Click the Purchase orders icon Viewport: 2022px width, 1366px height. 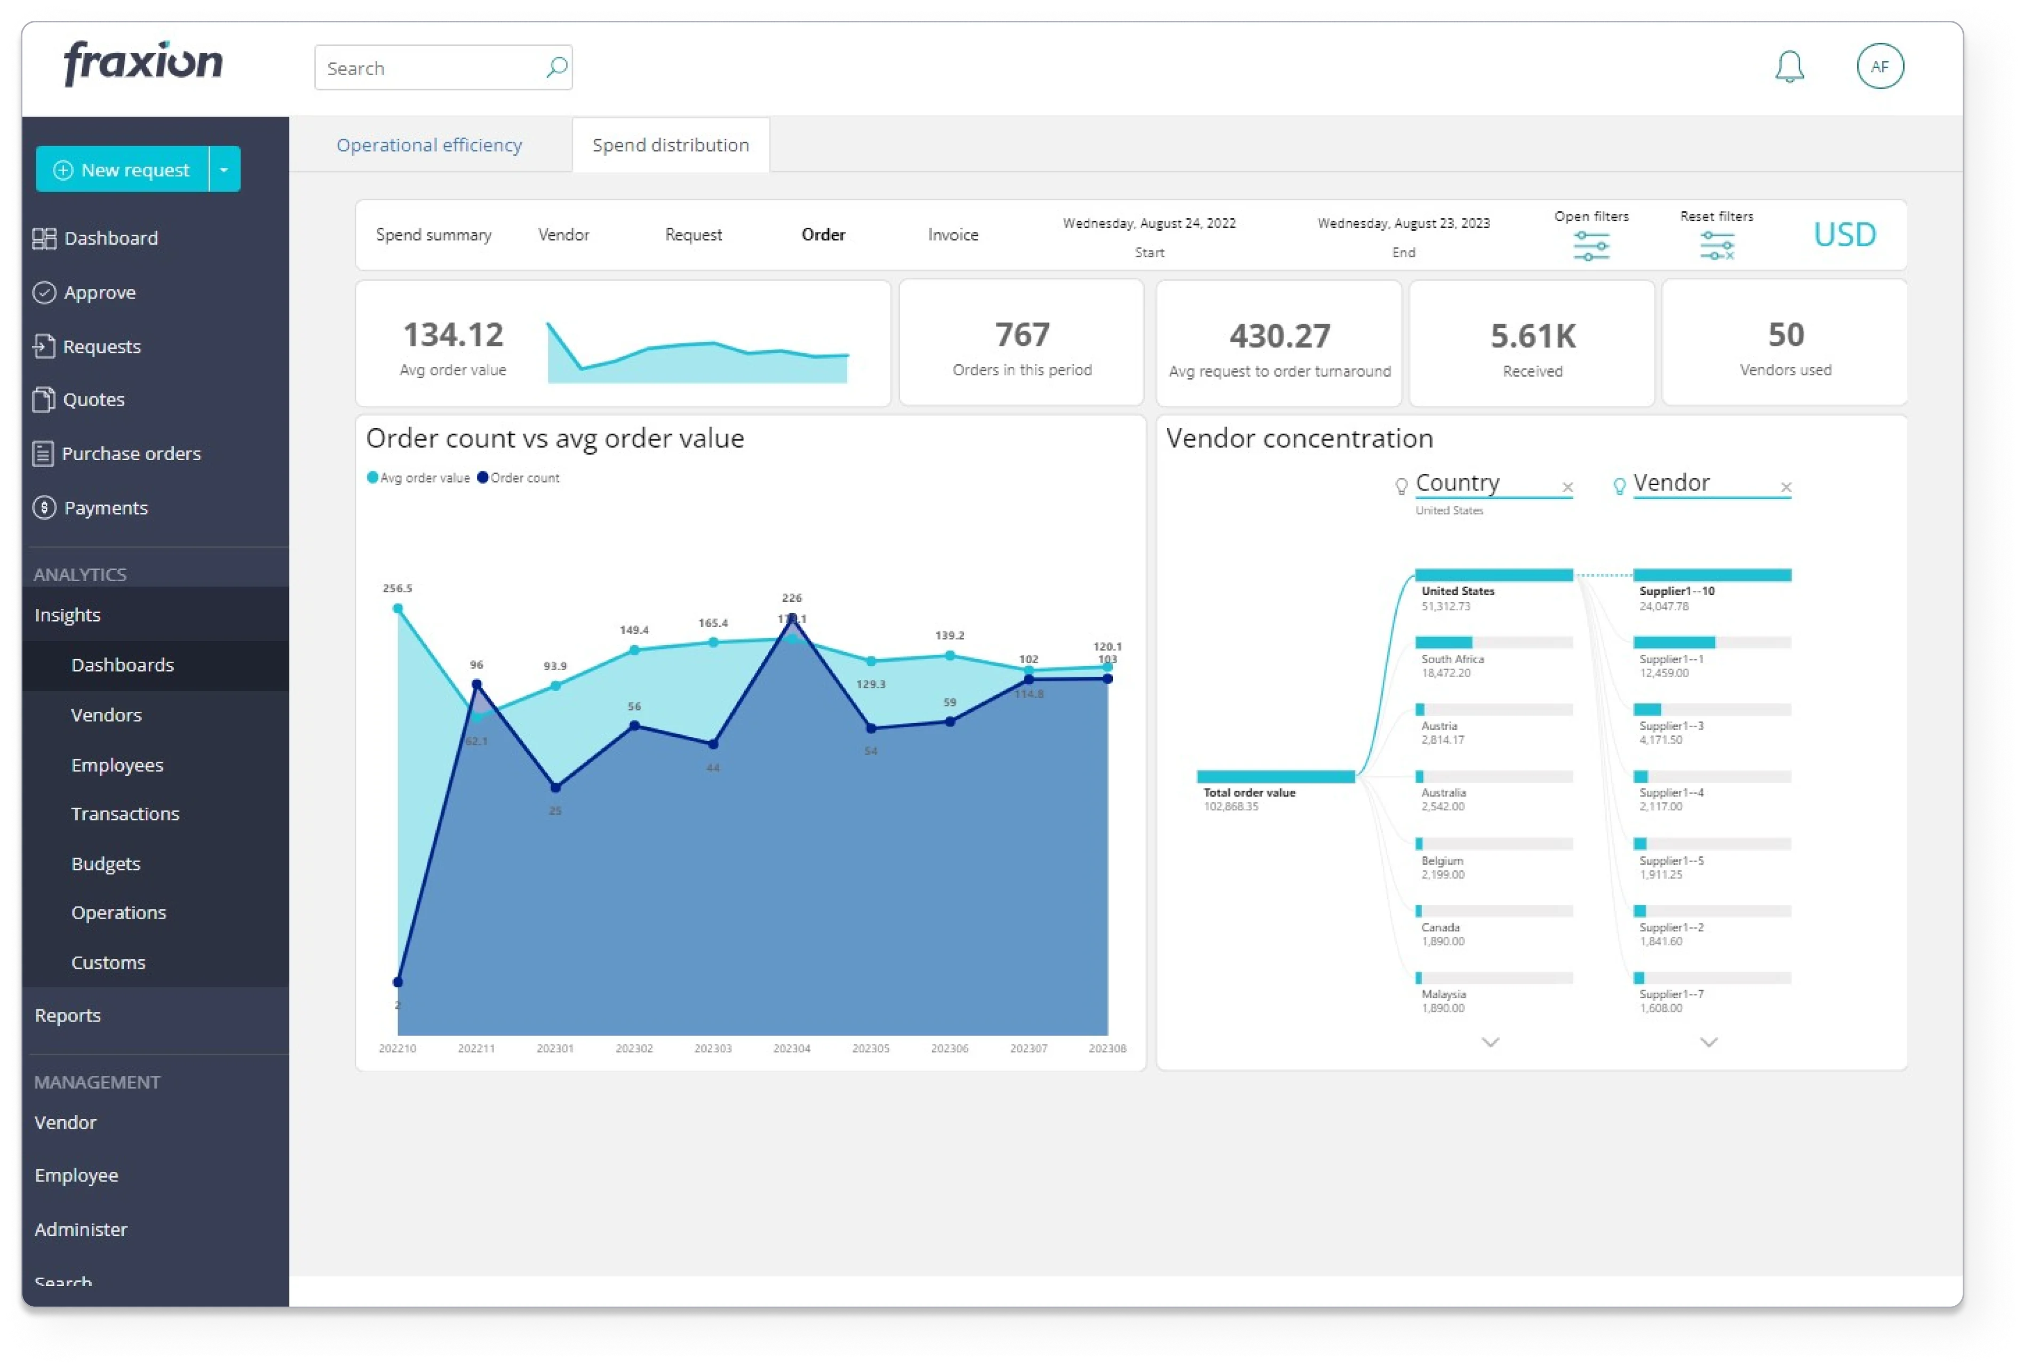pos(43,454)
